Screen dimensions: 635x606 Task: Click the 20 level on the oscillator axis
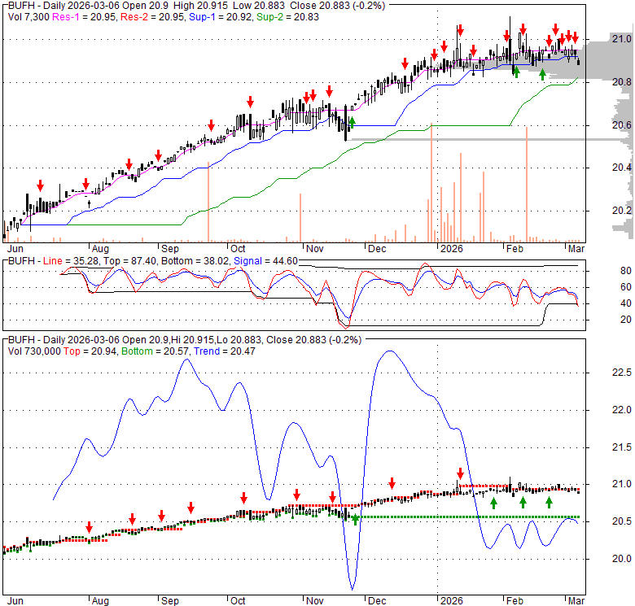pyautogui.click(x=626, y=320)
